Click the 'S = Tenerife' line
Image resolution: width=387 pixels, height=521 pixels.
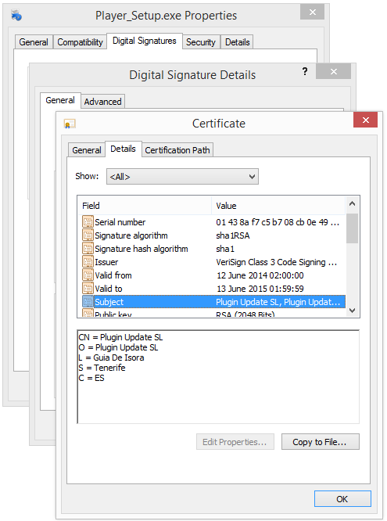102,368
